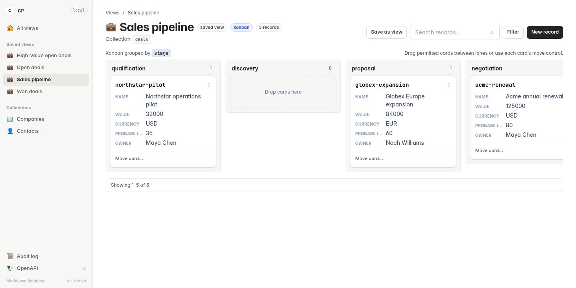Viewport: 576px width, 288px height.
Task: Click the Views breadcrumb link
Action: (112, 13)
